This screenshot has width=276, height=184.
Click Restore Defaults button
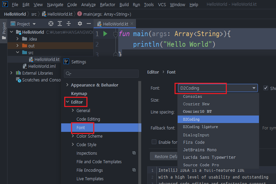(x=164, y=156)
